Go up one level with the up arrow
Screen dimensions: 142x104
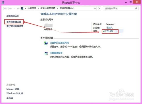click(x=18, y=8)
